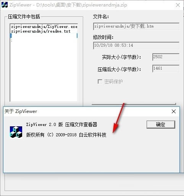Close the main ZipViewer window
The width and height of the screenshot is (184, 196).
(178, 5)
